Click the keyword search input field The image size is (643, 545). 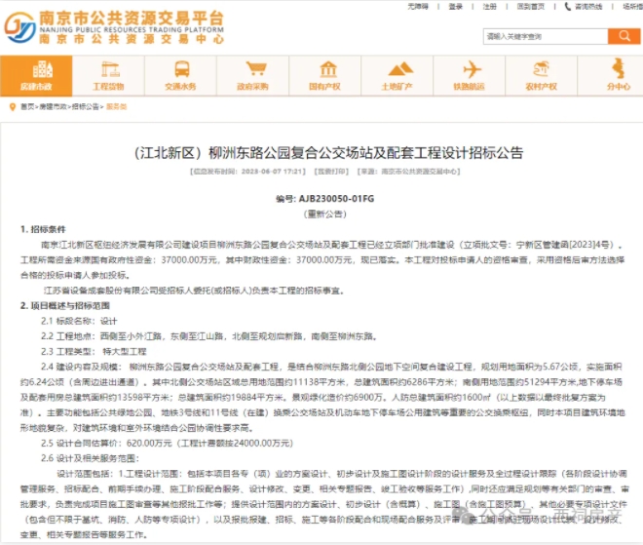tap(545, 36)
